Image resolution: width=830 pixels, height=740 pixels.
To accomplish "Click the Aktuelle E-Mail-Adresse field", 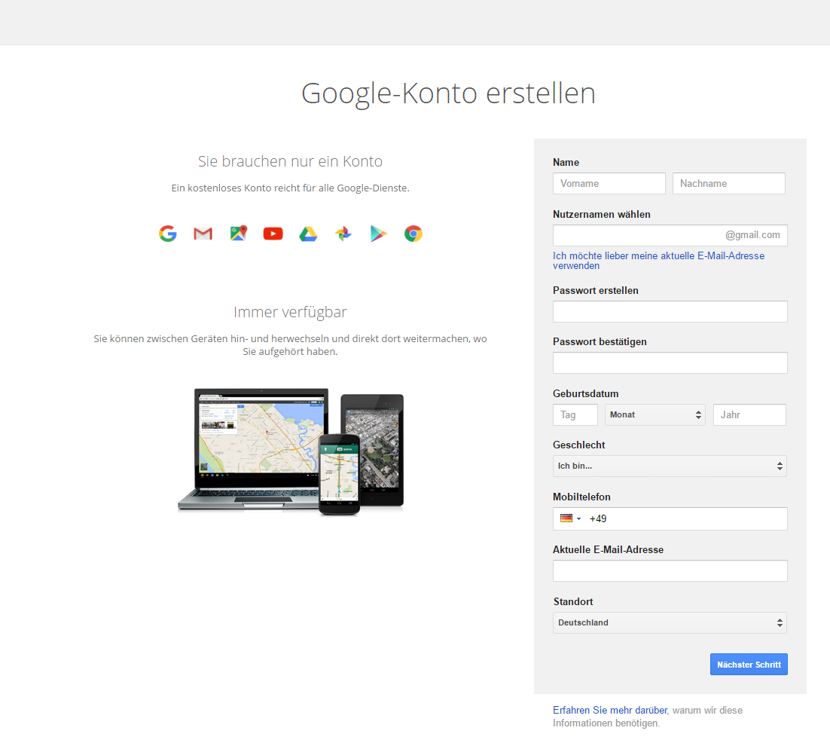I will (x=670, y=571).
